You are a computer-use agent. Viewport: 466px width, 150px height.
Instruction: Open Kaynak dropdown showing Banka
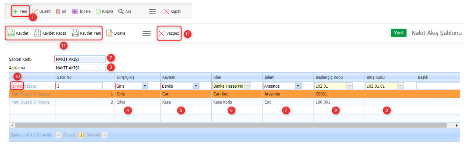(x=196, y=86)
